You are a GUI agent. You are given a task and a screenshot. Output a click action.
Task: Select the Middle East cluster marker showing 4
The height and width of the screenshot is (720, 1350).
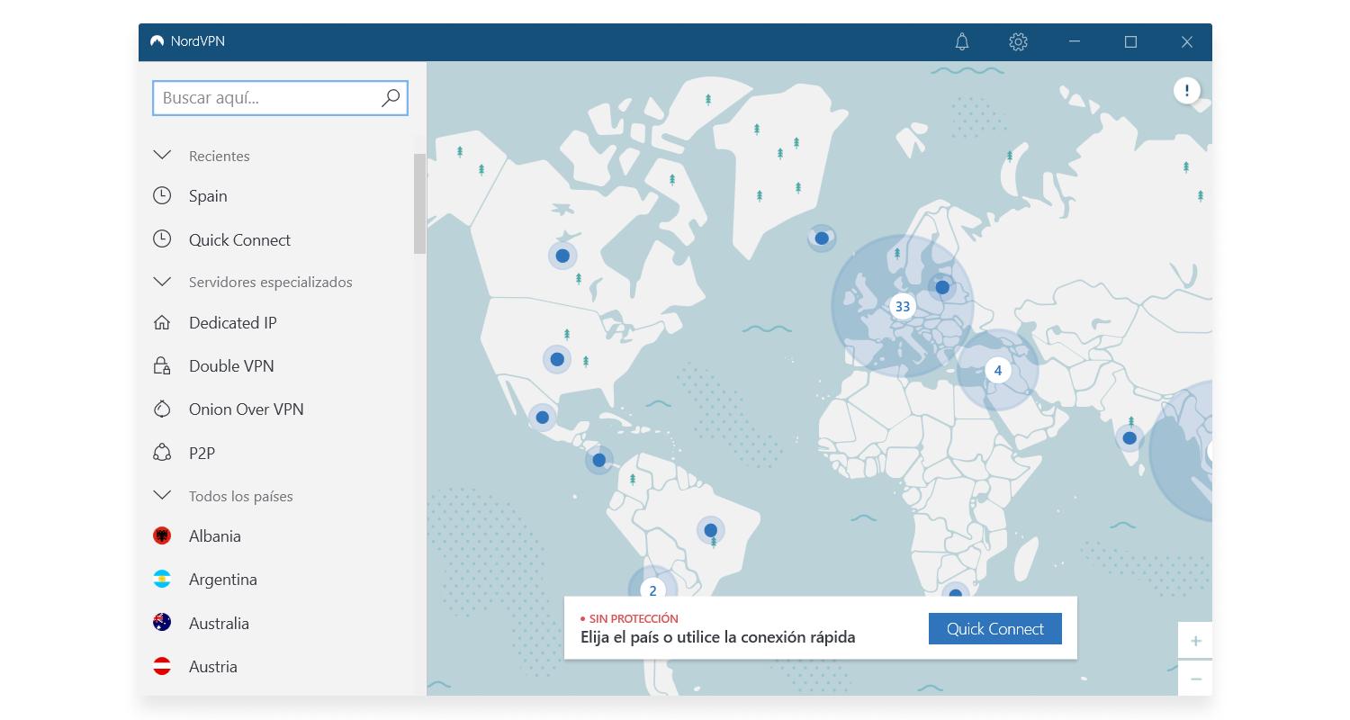[x=997, y=370]
